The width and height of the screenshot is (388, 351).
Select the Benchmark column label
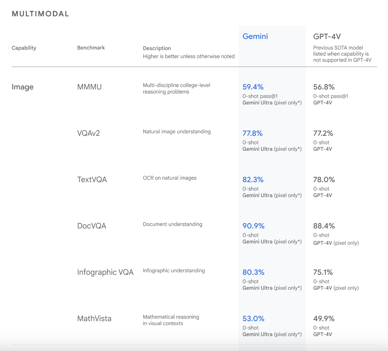pyautogui.click(x=91, y=48)
